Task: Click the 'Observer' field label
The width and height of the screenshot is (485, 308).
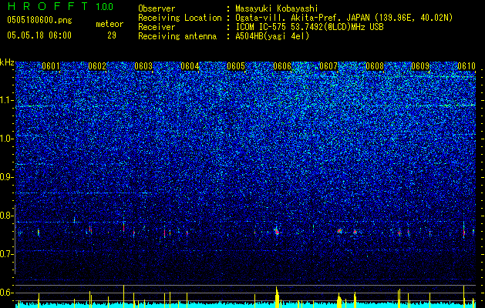Action: tap(157, 8)
